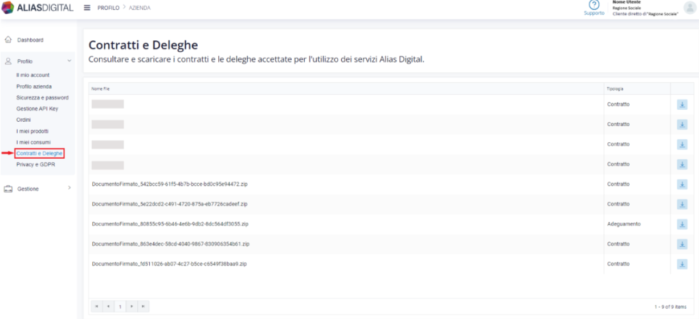Open Contratti e Deleghe menu item

point(39,154)
